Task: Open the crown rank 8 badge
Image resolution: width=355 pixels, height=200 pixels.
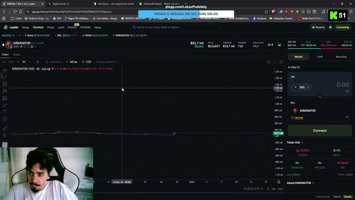Action: tap(270, 45)
